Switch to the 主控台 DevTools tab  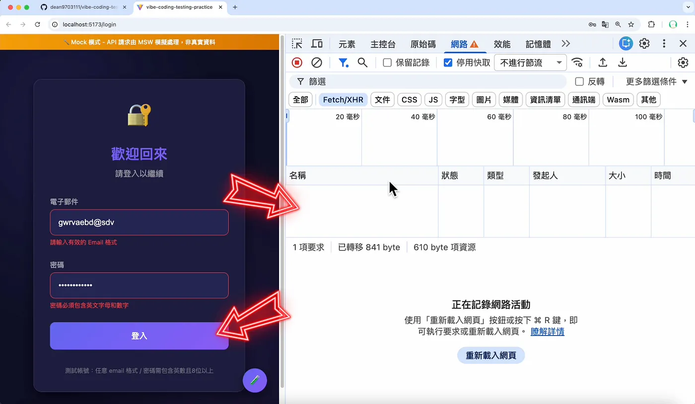383,44
